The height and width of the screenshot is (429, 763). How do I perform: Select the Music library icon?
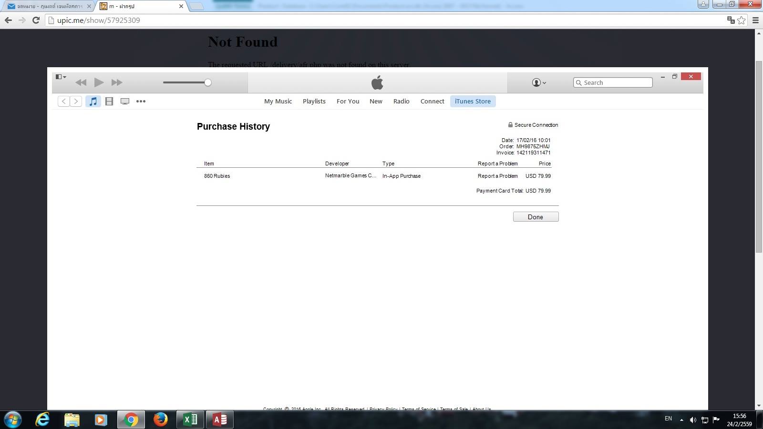[93, 101]
